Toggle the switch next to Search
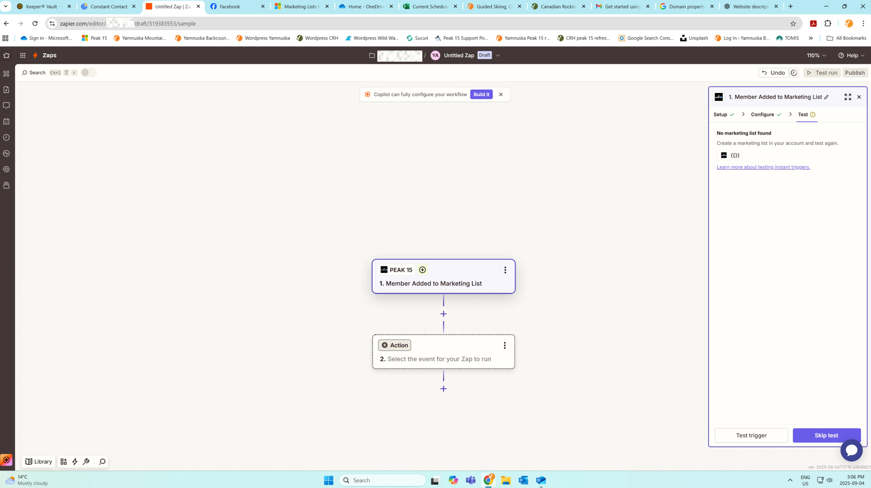Image resolution: width=871 pixels, height=488 pixels. point(88,73)
